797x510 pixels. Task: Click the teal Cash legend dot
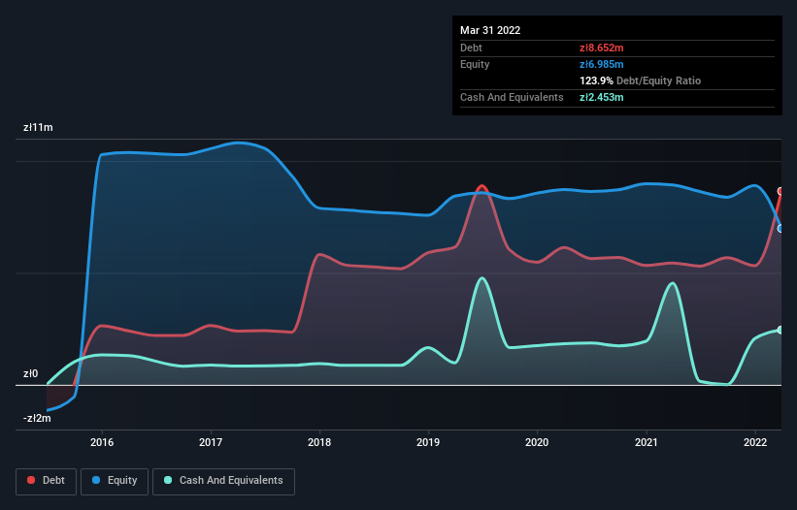click(168, 480)
